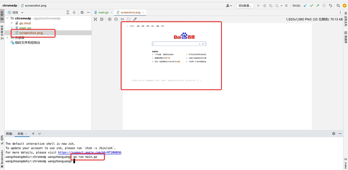Image resolution: width=348 pixels, height=170 pixels.
Task: Open the support.apple.com link in terminal
Action: pyautogui.click(x=90, y=153)
